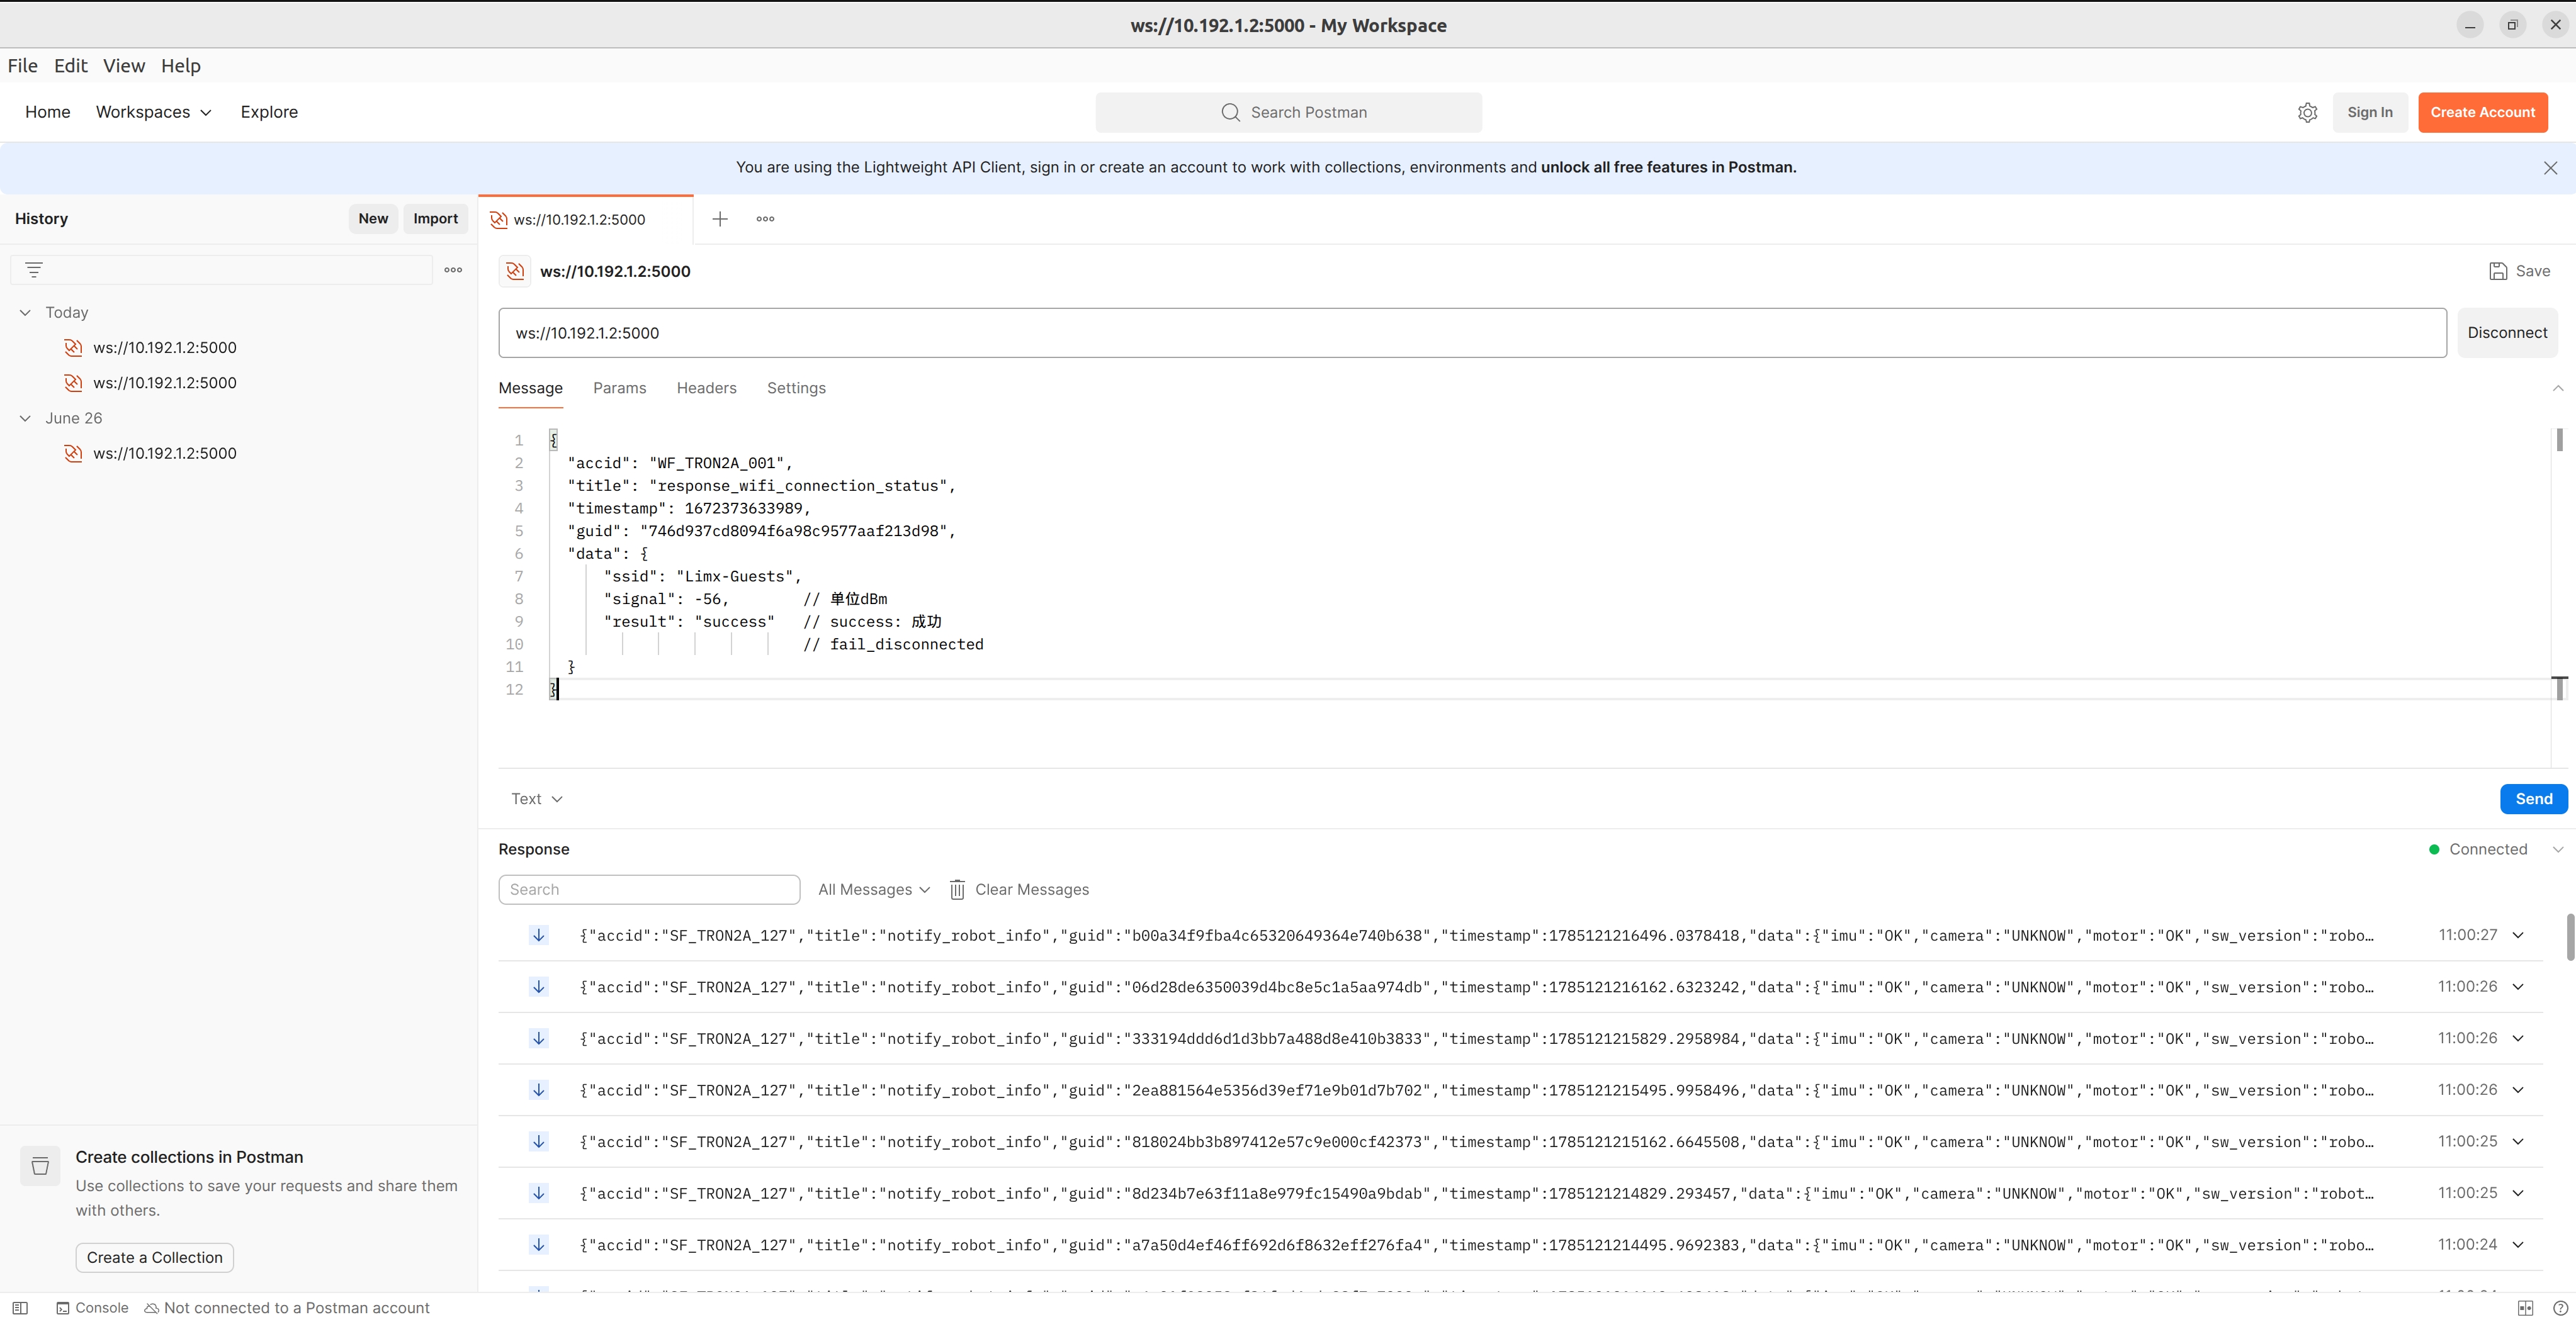Click trash icon for Clear Messages

[x=957, y=889]
